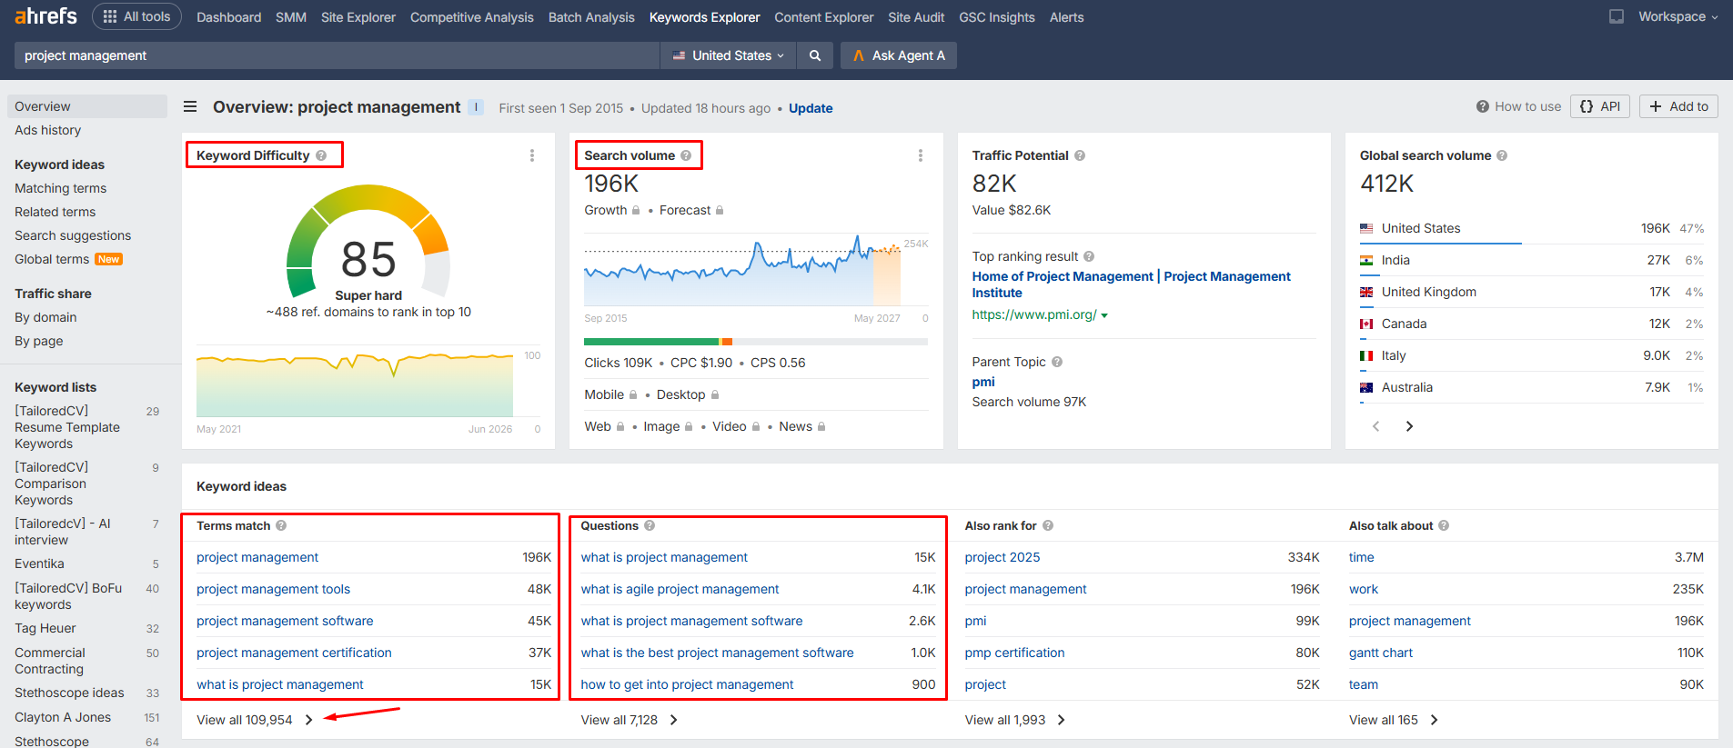
Task: Open Tag Heuer keyword list
Action: tap(45, 628)
